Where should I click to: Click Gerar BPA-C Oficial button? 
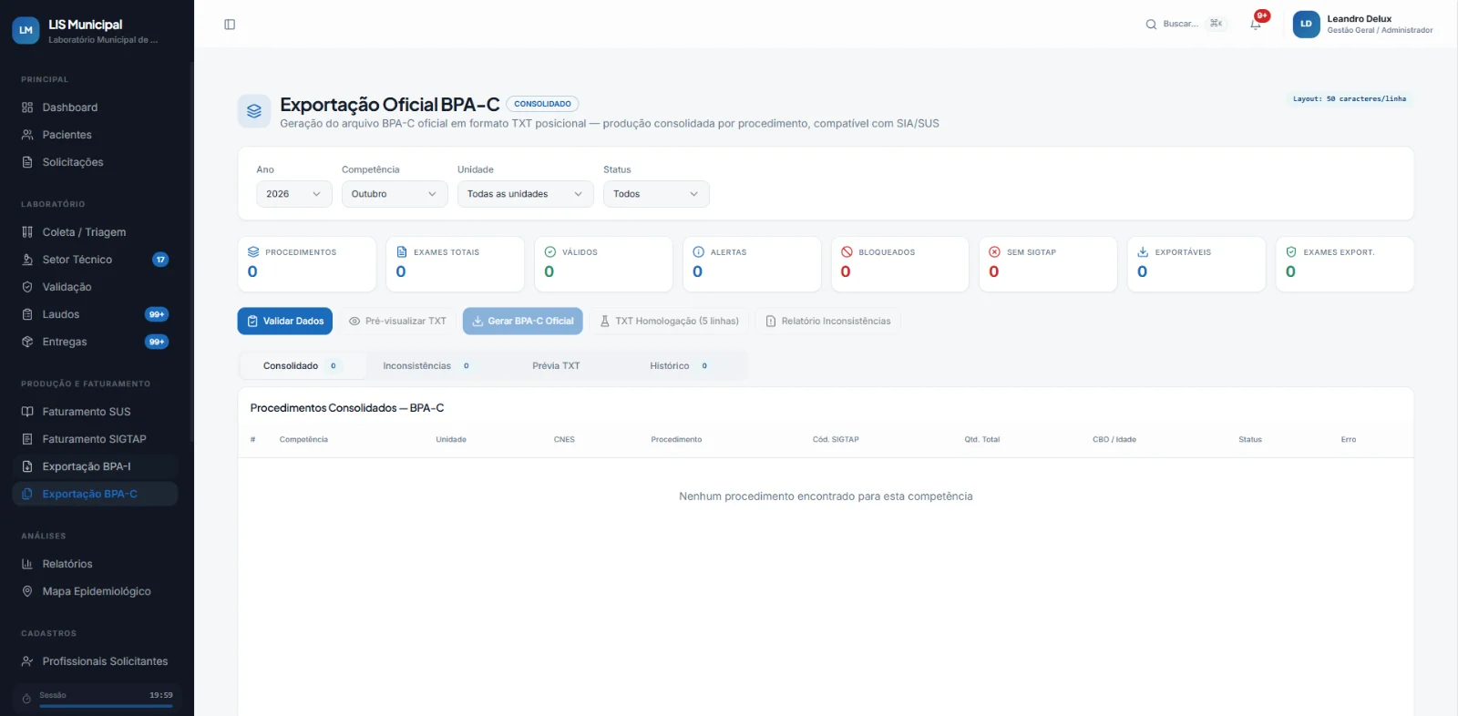523,322
